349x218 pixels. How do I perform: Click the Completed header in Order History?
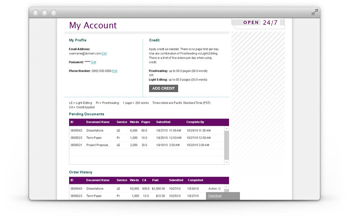pyautogui.click(x=195, y=180)
